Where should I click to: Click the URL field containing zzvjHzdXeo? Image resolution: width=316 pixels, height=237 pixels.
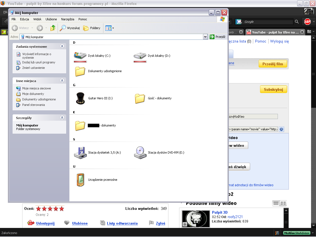click(253, 117)
